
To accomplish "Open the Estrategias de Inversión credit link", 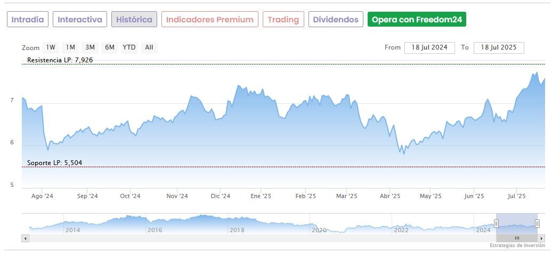I will click(x=517, y=245).
